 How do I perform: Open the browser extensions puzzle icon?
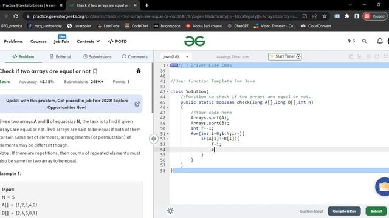347,16
